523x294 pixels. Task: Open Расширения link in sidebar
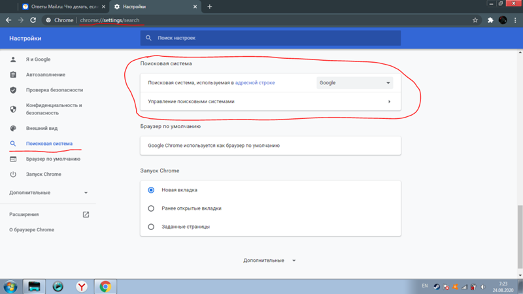coord(24,214)
